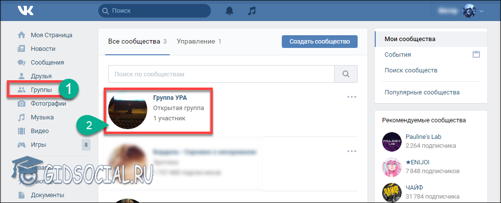Click the Сообщения chat bubble icon
Screen dimensions: 501x203
point(22,62)
